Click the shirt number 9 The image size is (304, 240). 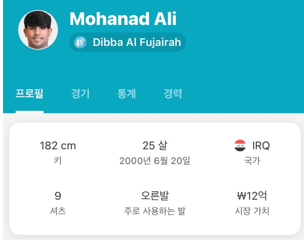(x=58, y=196)
